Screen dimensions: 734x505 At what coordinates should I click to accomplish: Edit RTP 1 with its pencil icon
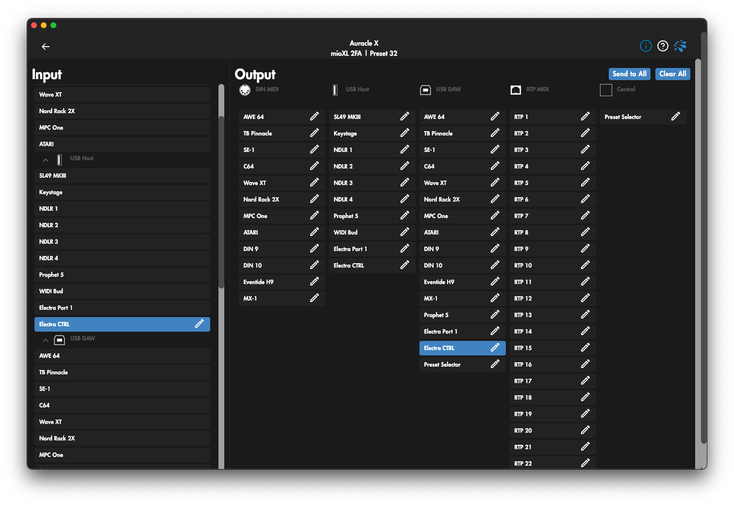(585, 117)
